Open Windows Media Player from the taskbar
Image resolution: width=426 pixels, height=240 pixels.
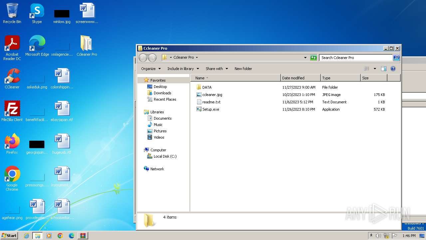[49, 236]
